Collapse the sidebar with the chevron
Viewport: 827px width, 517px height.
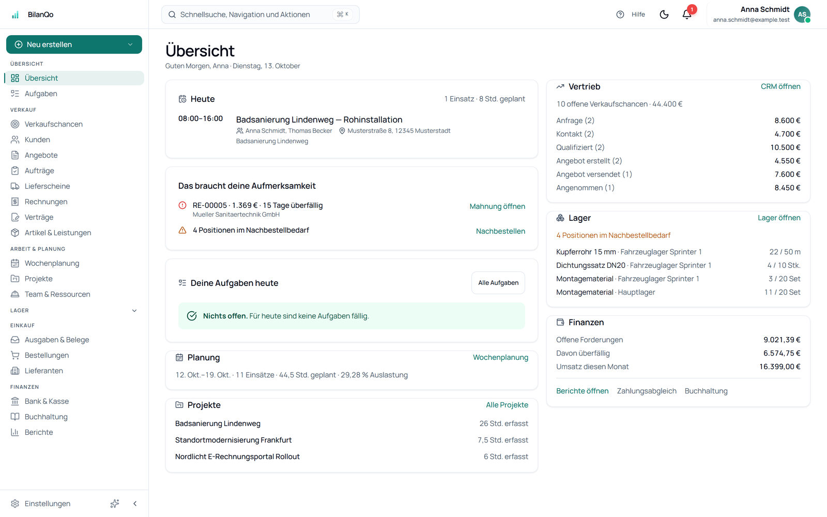click(135, 504)
